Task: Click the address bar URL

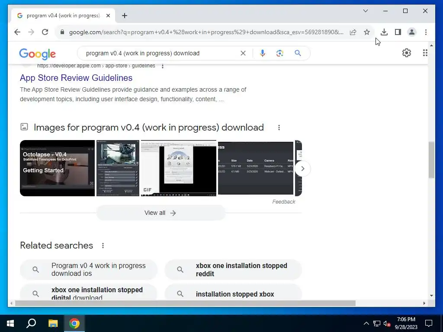Action: [206, 32]
